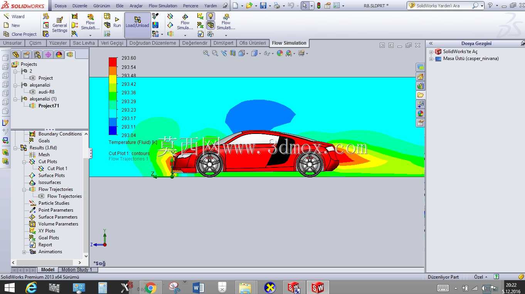525x294 pixels.
Task: Open the Flow Simulation Wizard
Action: (x=13, y=17)
